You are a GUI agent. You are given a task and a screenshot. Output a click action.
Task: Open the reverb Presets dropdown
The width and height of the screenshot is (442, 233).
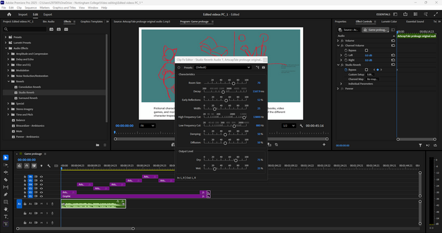point(223,68)
